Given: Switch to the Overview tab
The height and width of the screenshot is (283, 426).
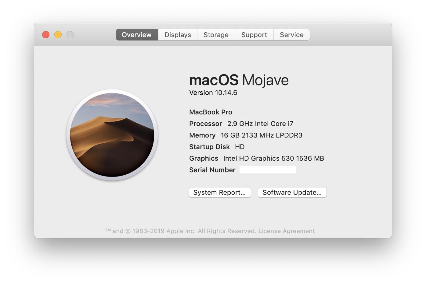Looking at the screenshot, I should tap(137, 35).
